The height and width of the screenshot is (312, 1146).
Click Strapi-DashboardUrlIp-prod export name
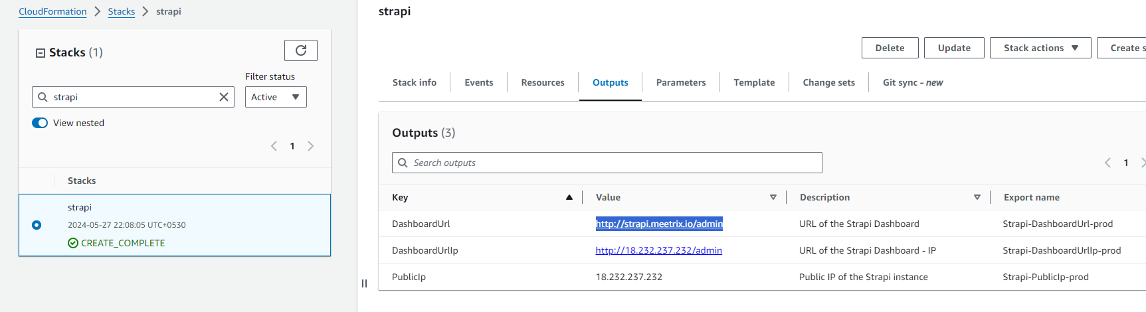[x=1062, y=250]
